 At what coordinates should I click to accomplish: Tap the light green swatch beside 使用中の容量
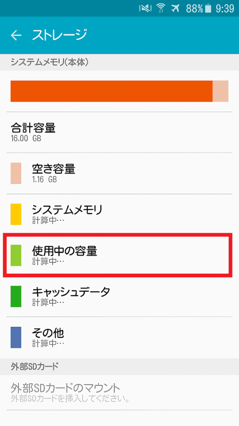[16, 255]
